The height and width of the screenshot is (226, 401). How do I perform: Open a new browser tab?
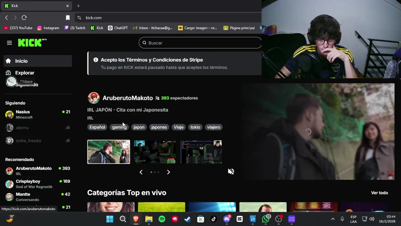pyautogui.click(x=78, y=6)
